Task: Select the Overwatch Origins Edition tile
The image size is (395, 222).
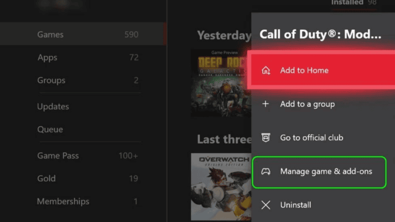Action: point(221,187)
